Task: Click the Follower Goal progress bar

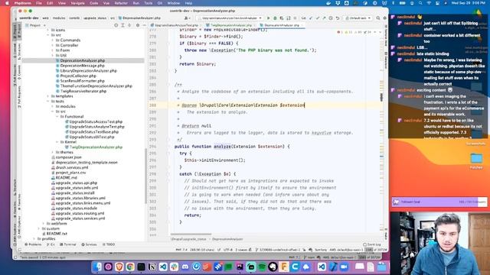Action: click(x=439, y=202)
